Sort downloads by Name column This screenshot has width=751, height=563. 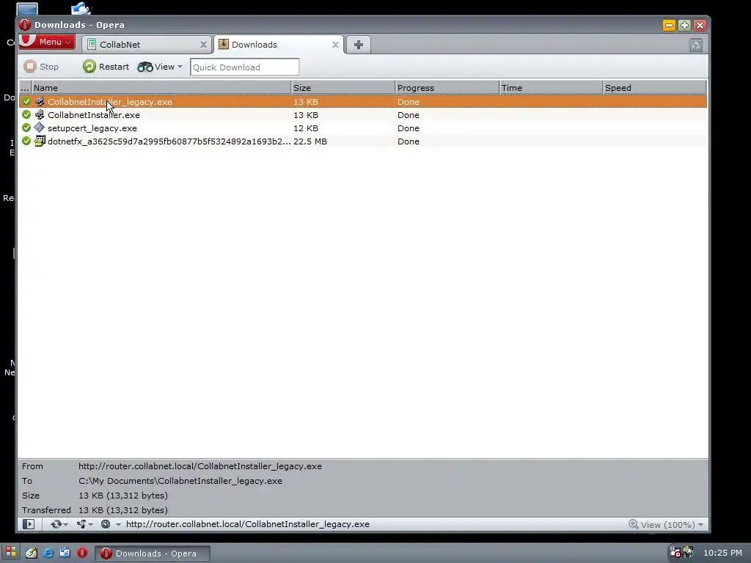point(161,88)
